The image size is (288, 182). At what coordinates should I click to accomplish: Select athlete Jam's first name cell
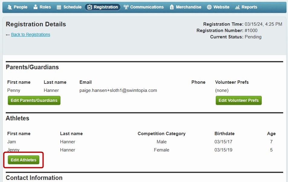11,142
